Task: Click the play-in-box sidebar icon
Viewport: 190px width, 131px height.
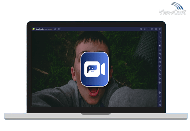Action: click(x=160, y=46)
